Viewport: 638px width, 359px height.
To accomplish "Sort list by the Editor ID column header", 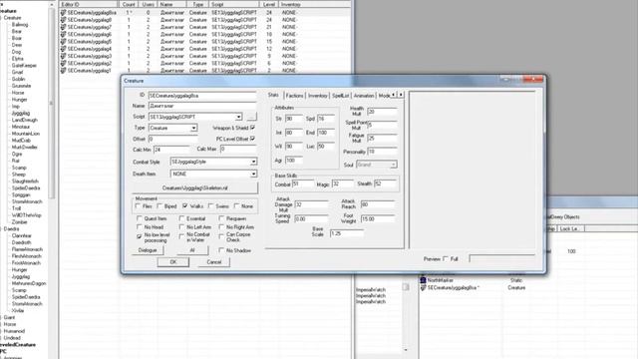I will pyautogui.click(x=89, y=4).
